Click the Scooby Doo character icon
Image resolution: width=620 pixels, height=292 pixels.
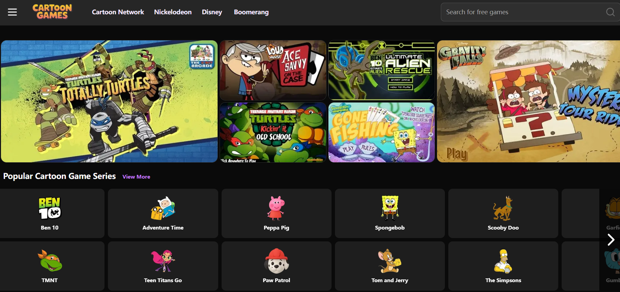(503, 208)
